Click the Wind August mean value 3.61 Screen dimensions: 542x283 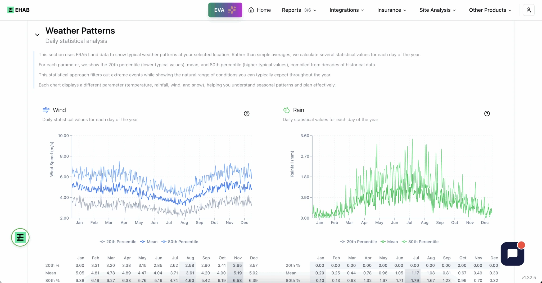[190, 273]
